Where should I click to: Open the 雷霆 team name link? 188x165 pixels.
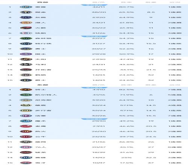tap(41, 7)
